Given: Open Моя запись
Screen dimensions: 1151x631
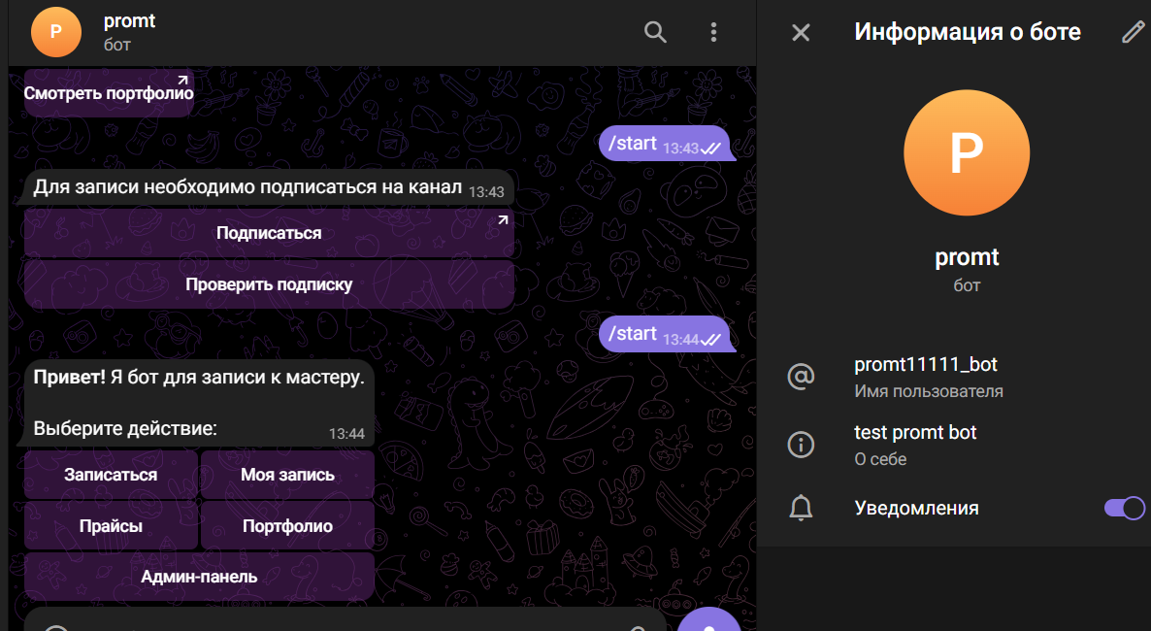Looking at the screenshot, I should [x=287, y=475].
